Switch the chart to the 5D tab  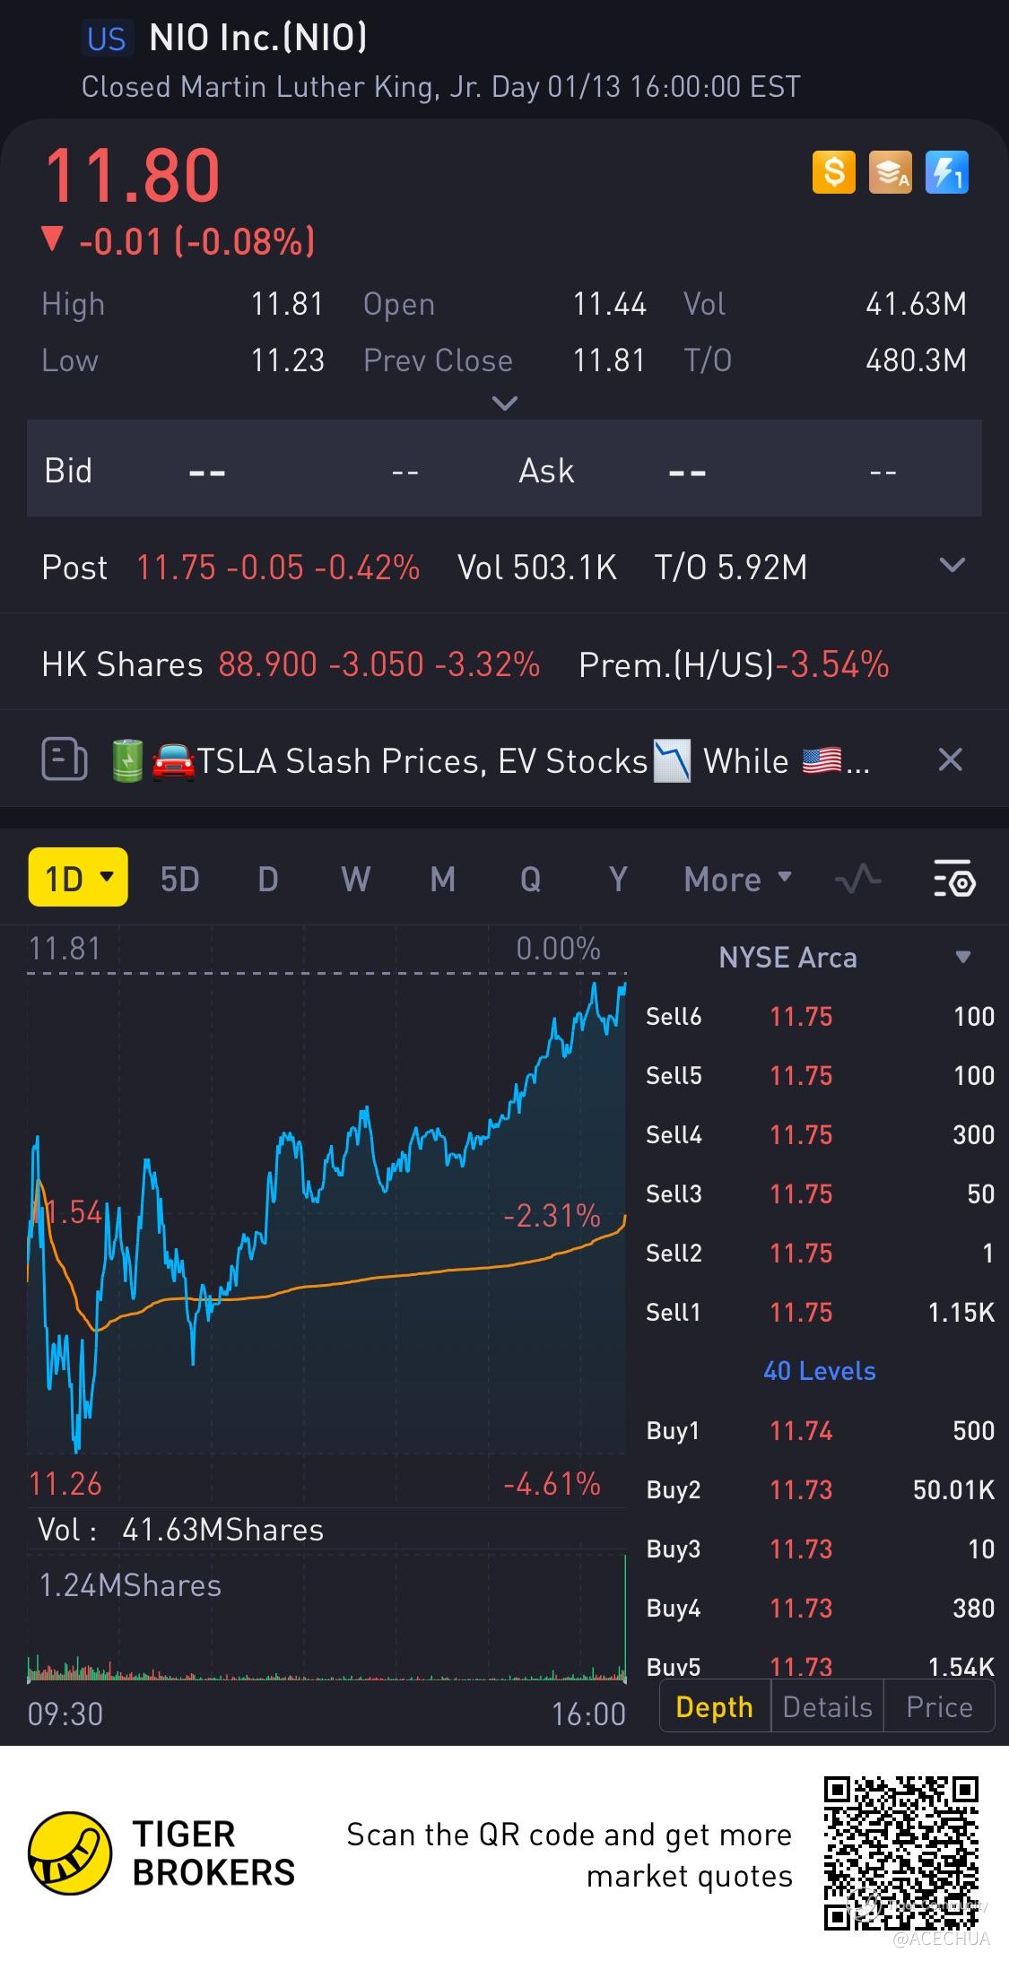pos(179,879)
